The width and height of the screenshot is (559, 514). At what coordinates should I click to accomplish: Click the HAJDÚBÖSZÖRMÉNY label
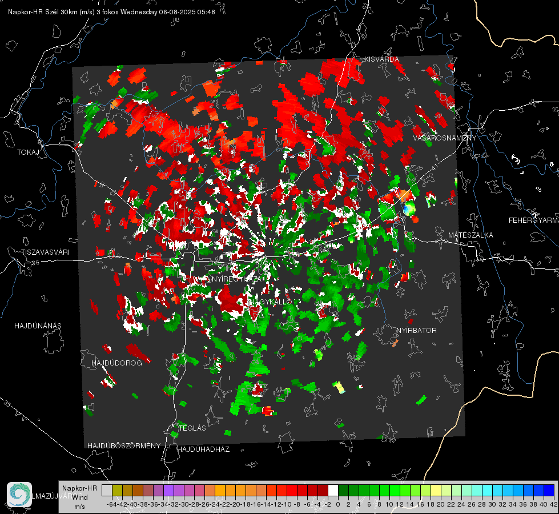[124, 446]
